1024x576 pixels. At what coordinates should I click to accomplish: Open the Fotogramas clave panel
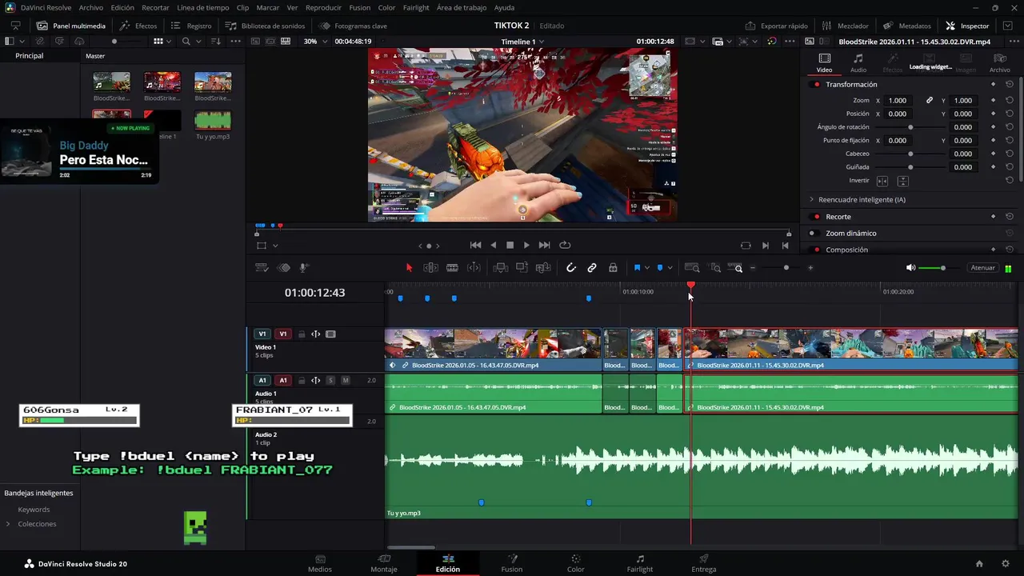pos(353,26)
